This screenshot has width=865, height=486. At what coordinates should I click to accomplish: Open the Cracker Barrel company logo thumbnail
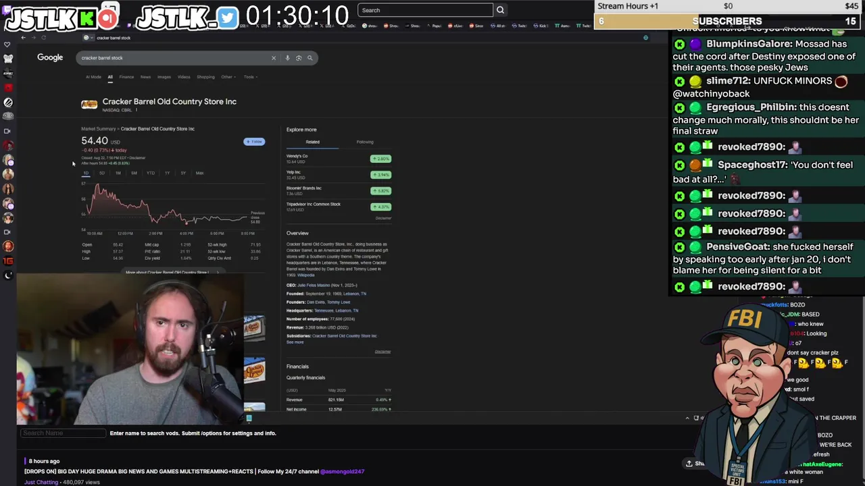click(89, 104)
